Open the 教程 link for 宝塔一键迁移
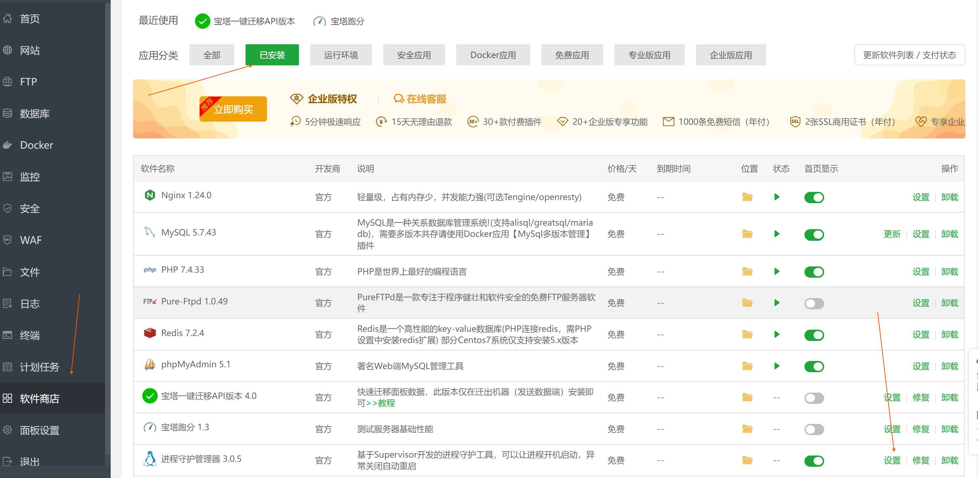This screenshot has height=478, width=978. 386,403
